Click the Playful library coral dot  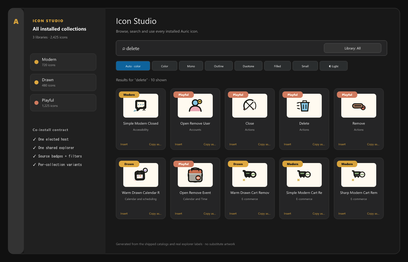[x=36, y=103]
